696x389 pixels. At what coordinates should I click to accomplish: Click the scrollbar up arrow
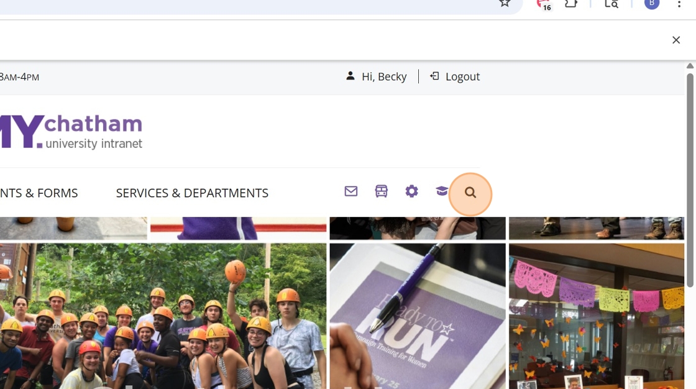point(690,66)
